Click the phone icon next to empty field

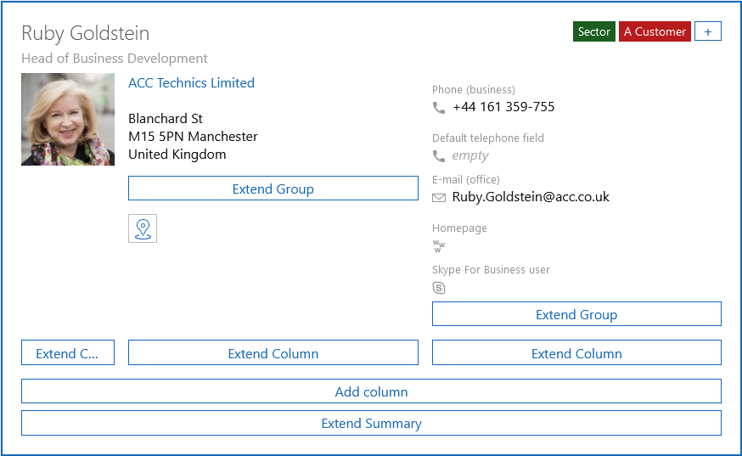tap(439, 156)
